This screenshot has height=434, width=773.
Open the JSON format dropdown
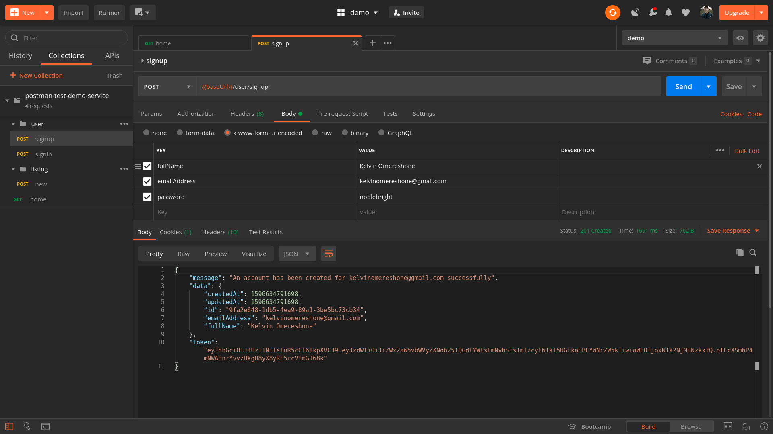(297, 254)
